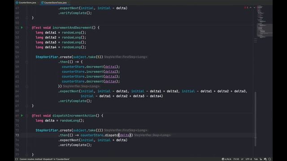Click StepVerifier.FirstStep<Long> inlay hint on line 57

click(126, 57)
